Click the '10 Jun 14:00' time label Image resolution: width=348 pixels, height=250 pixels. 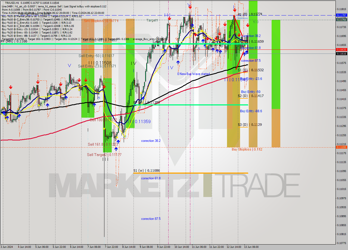coord(182,247)
